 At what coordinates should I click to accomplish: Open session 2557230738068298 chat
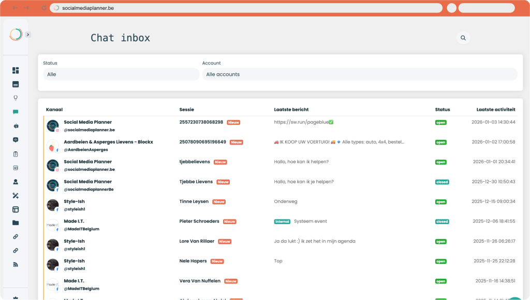point(201,122)
